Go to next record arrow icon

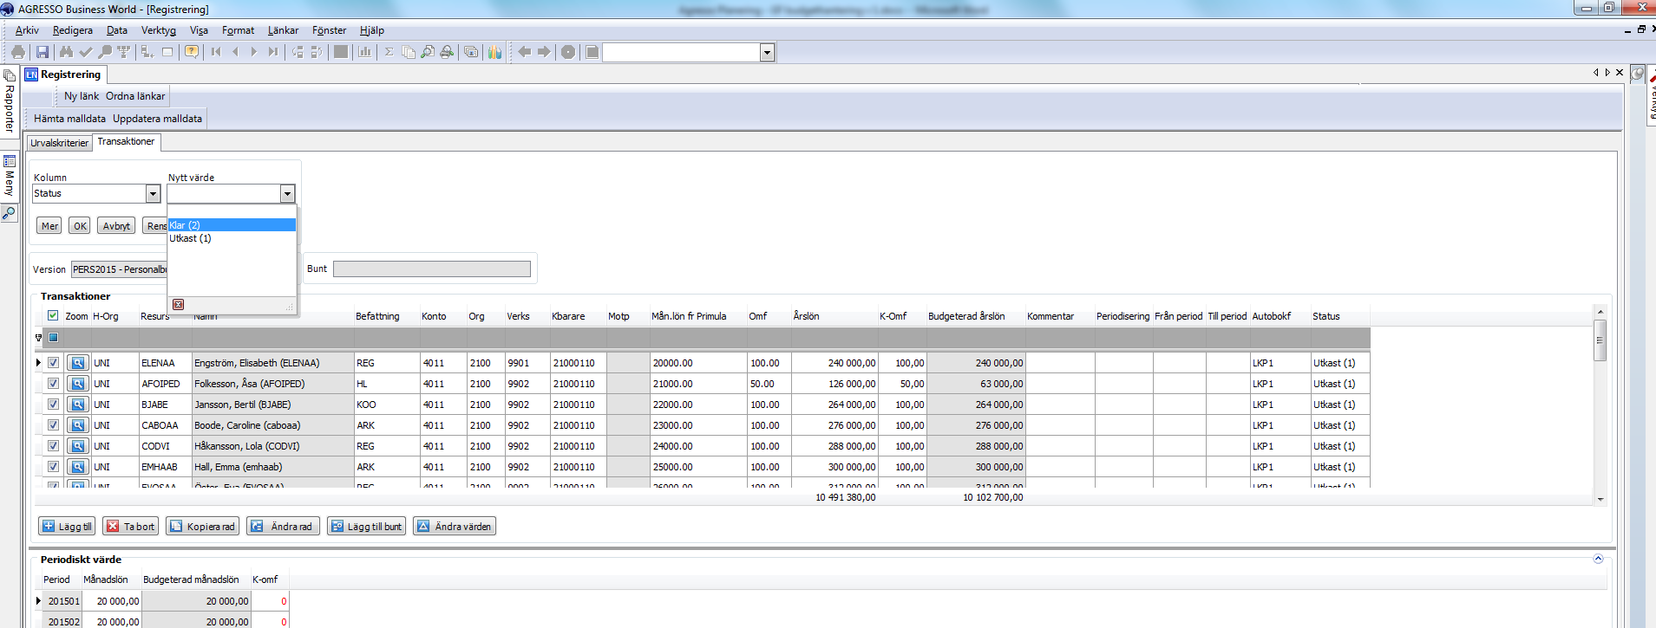[x=254, y=52]
